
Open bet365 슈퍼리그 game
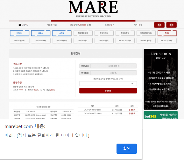(167, 41)
